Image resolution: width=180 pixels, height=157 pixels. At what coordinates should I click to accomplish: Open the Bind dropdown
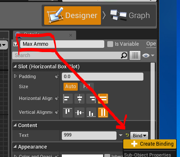point(139,136)
